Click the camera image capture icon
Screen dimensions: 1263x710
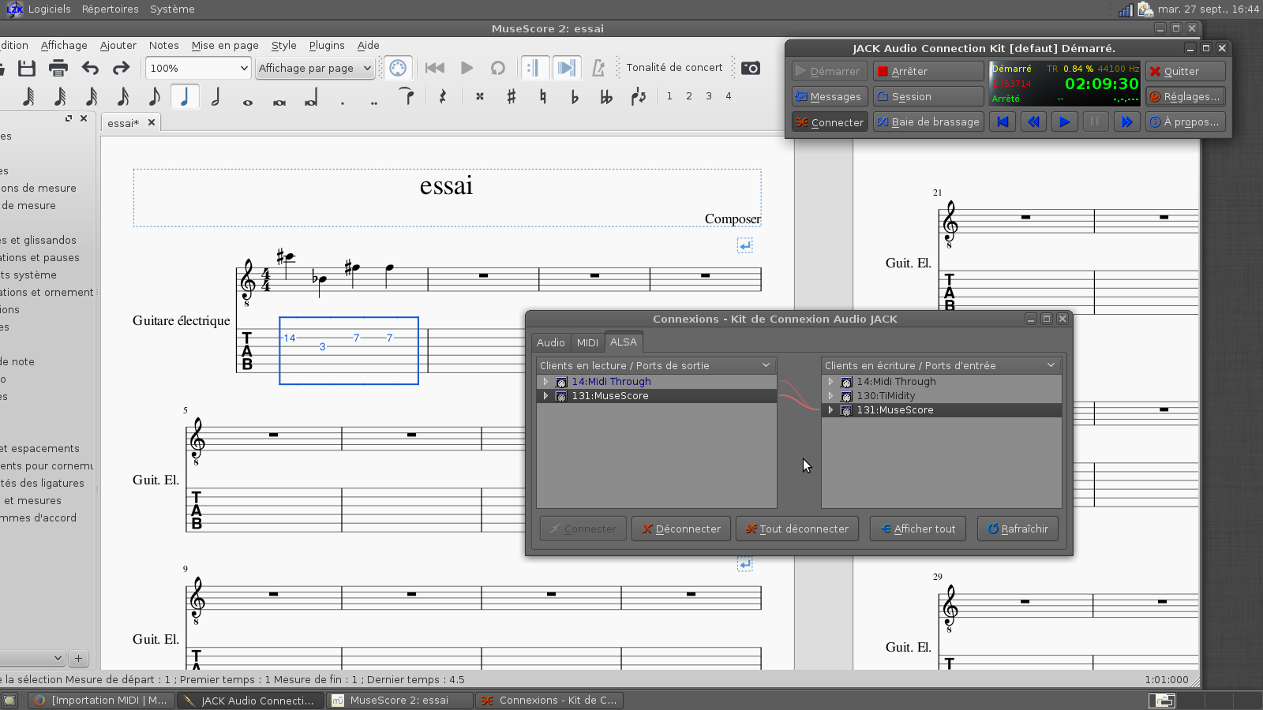pos(750,69)
